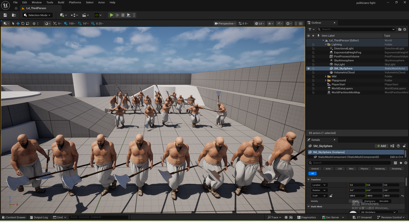Viewport: 409px width, 222px height.
Task: Open the Window menu
Action: (x=37, y=2)
